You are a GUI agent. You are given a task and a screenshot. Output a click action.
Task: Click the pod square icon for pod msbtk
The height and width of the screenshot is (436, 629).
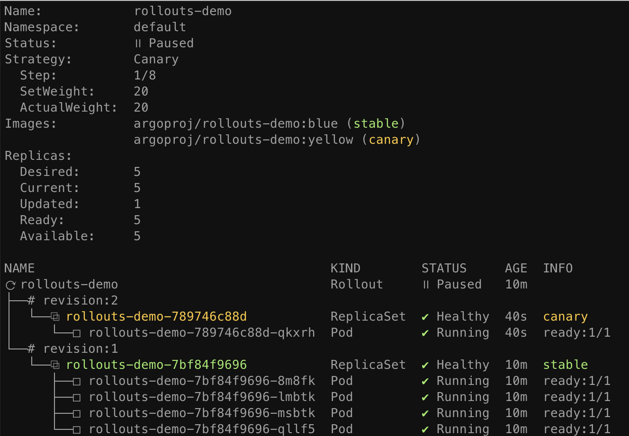77,414
